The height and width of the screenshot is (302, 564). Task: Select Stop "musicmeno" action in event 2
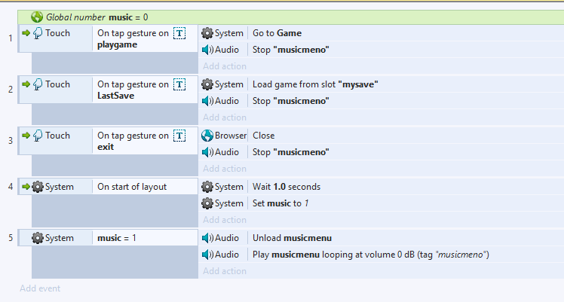(x=382, y=101)
